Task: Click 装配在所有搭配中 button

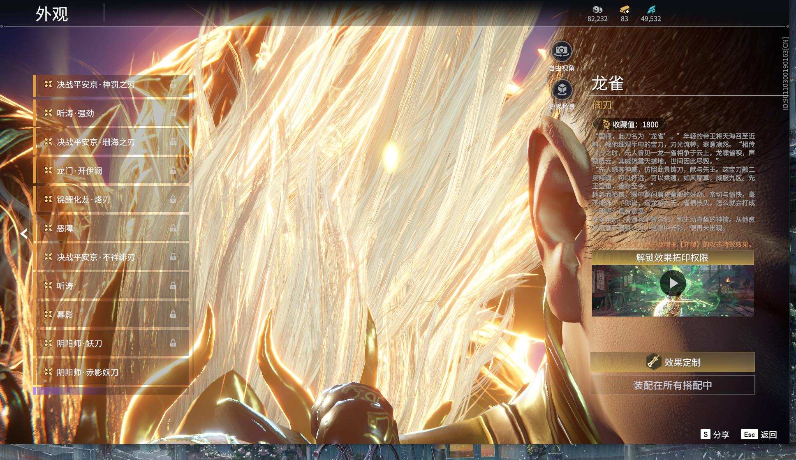Action: pos(673,385)
